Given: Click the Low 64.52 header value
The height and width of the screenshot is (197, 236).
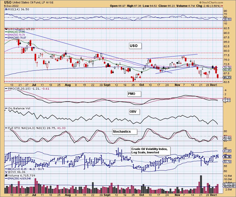Looking at the screenshot, I should coord(150,6).
